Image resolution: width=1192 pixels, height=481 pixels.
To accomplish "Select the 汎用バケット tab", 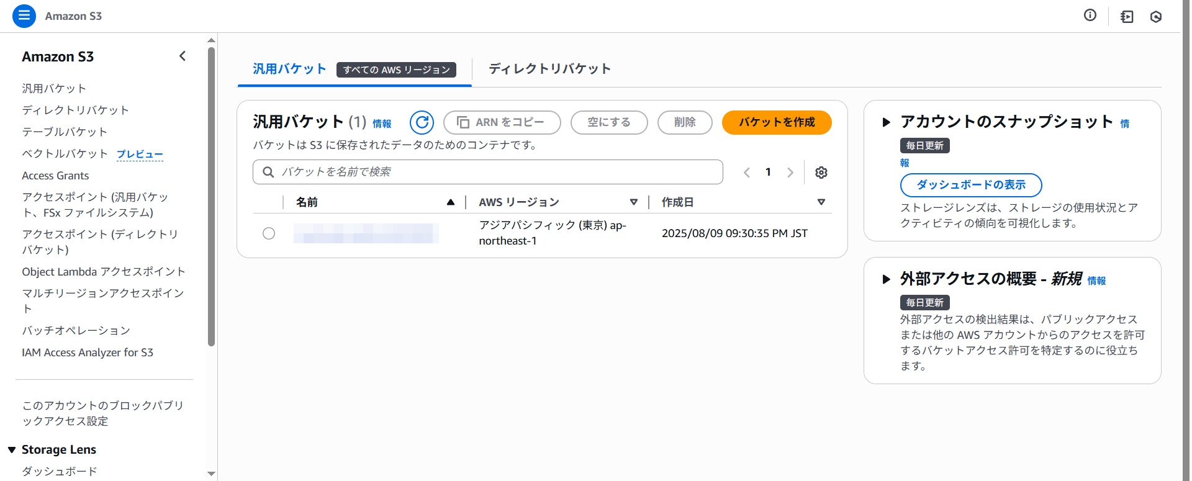I will 289,69.
